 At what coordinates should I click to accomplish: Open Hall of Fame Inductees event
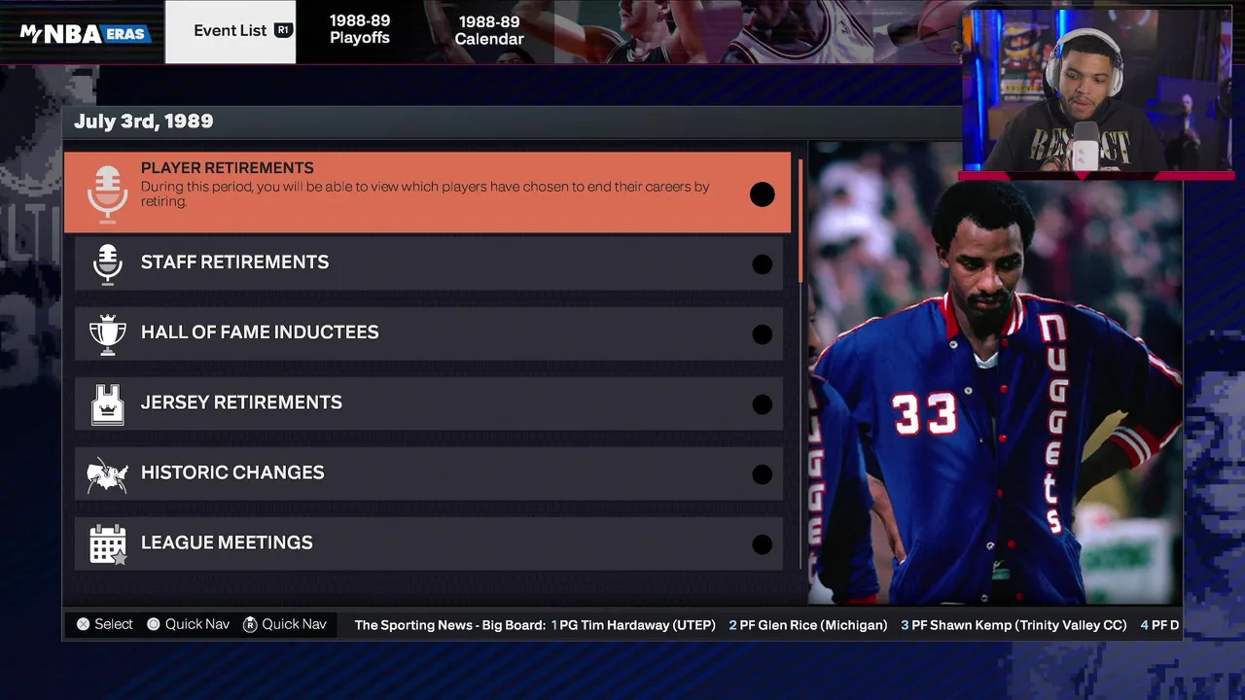point(429,333)
